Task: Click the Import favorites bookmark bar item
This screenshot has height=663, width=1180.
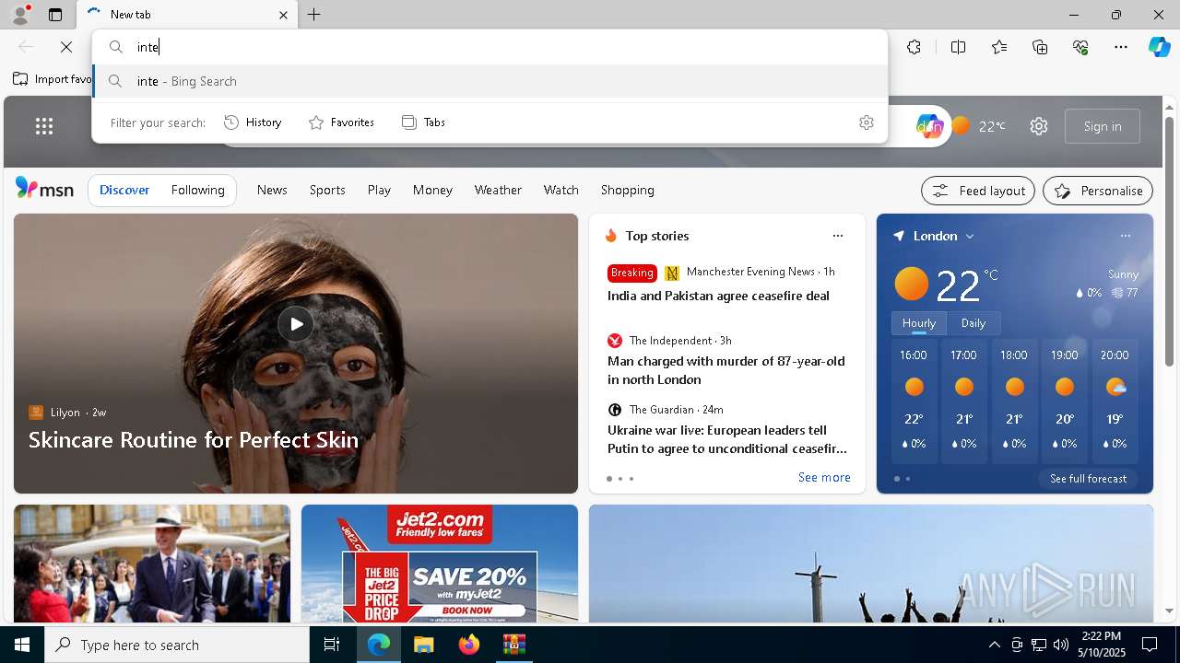Action: point(53,79)
